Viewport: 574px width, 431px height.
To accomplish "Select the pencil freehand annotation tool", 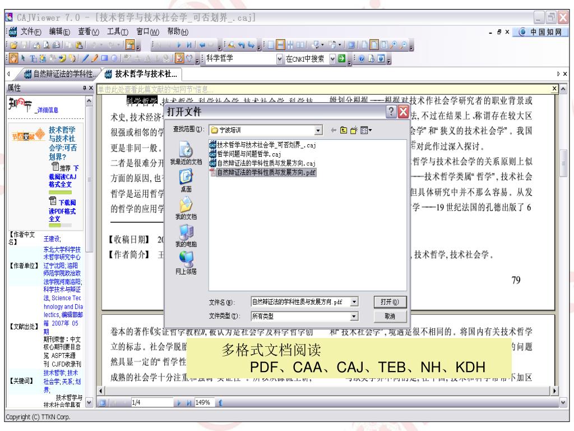I will pos(95,58).
